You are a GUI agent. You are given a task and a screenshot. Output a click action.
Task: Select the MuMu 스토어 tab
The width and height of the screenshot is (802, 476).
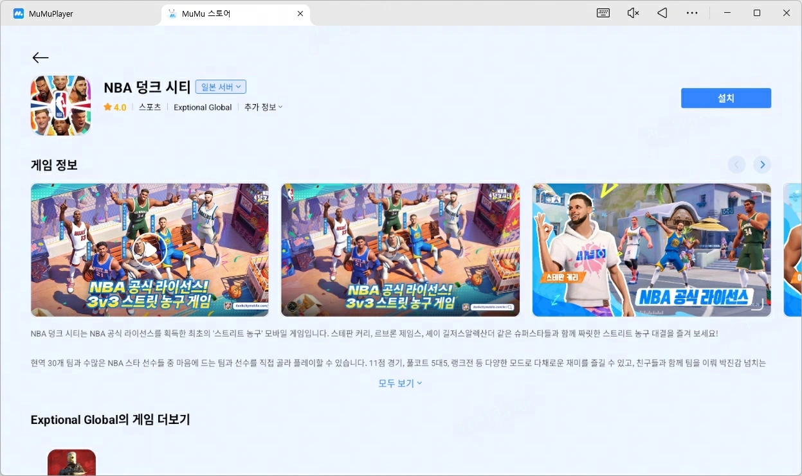[x=235, y=13]
